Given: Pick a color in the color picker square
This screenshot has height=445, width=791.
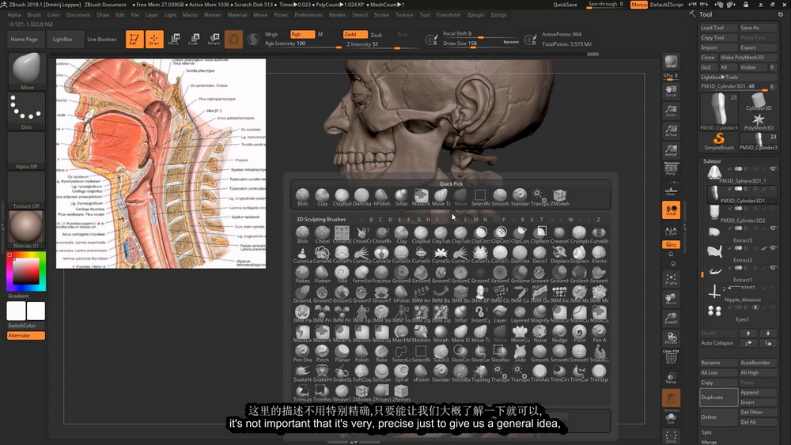Looking at the screenshot, I should click(x=26, y=272).
